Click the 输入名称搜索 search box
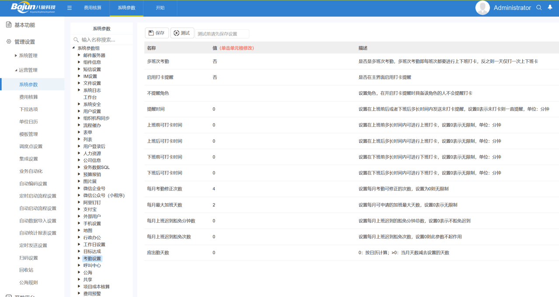Screen dimensions: 559x297 102,39
